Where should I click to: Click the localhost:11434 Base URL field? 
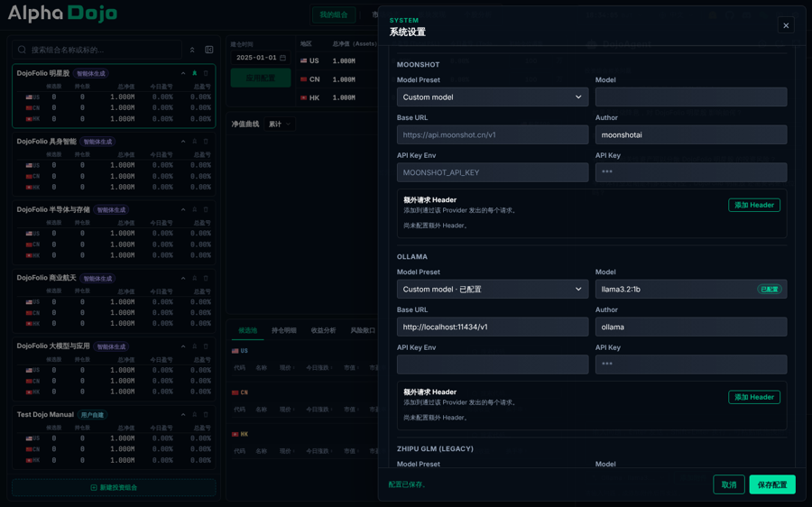coord(493,327)
